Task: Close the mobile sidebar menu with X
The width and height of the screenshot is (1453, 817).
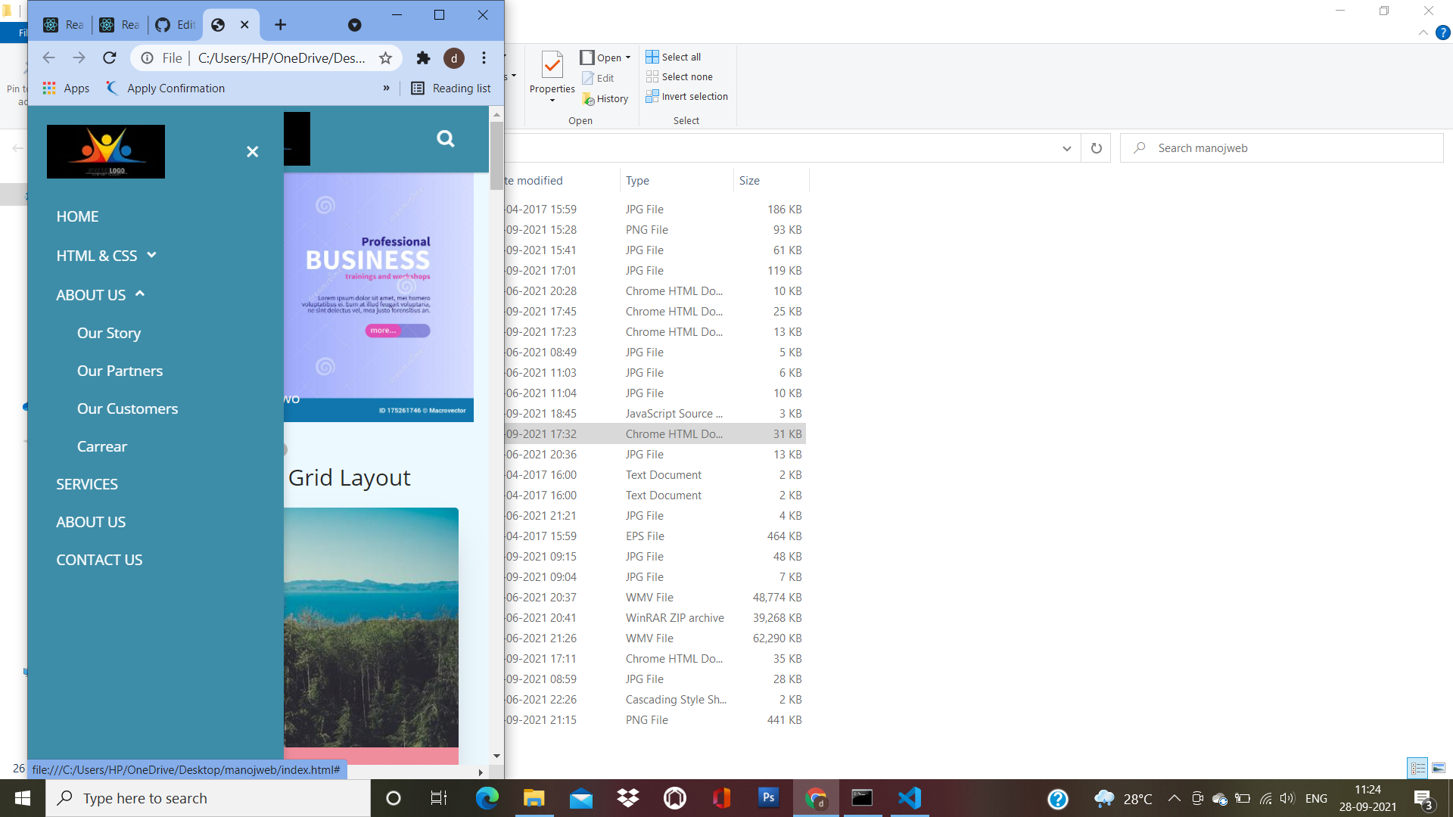Action: [253, 152]
